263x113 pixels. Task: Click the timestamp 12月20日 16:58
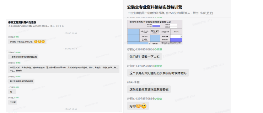(70, 33)
